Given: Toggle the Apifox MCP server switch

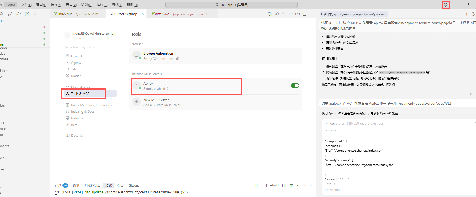Looking at the screenshot, I should pyautogui.click(x=295, y=86).
